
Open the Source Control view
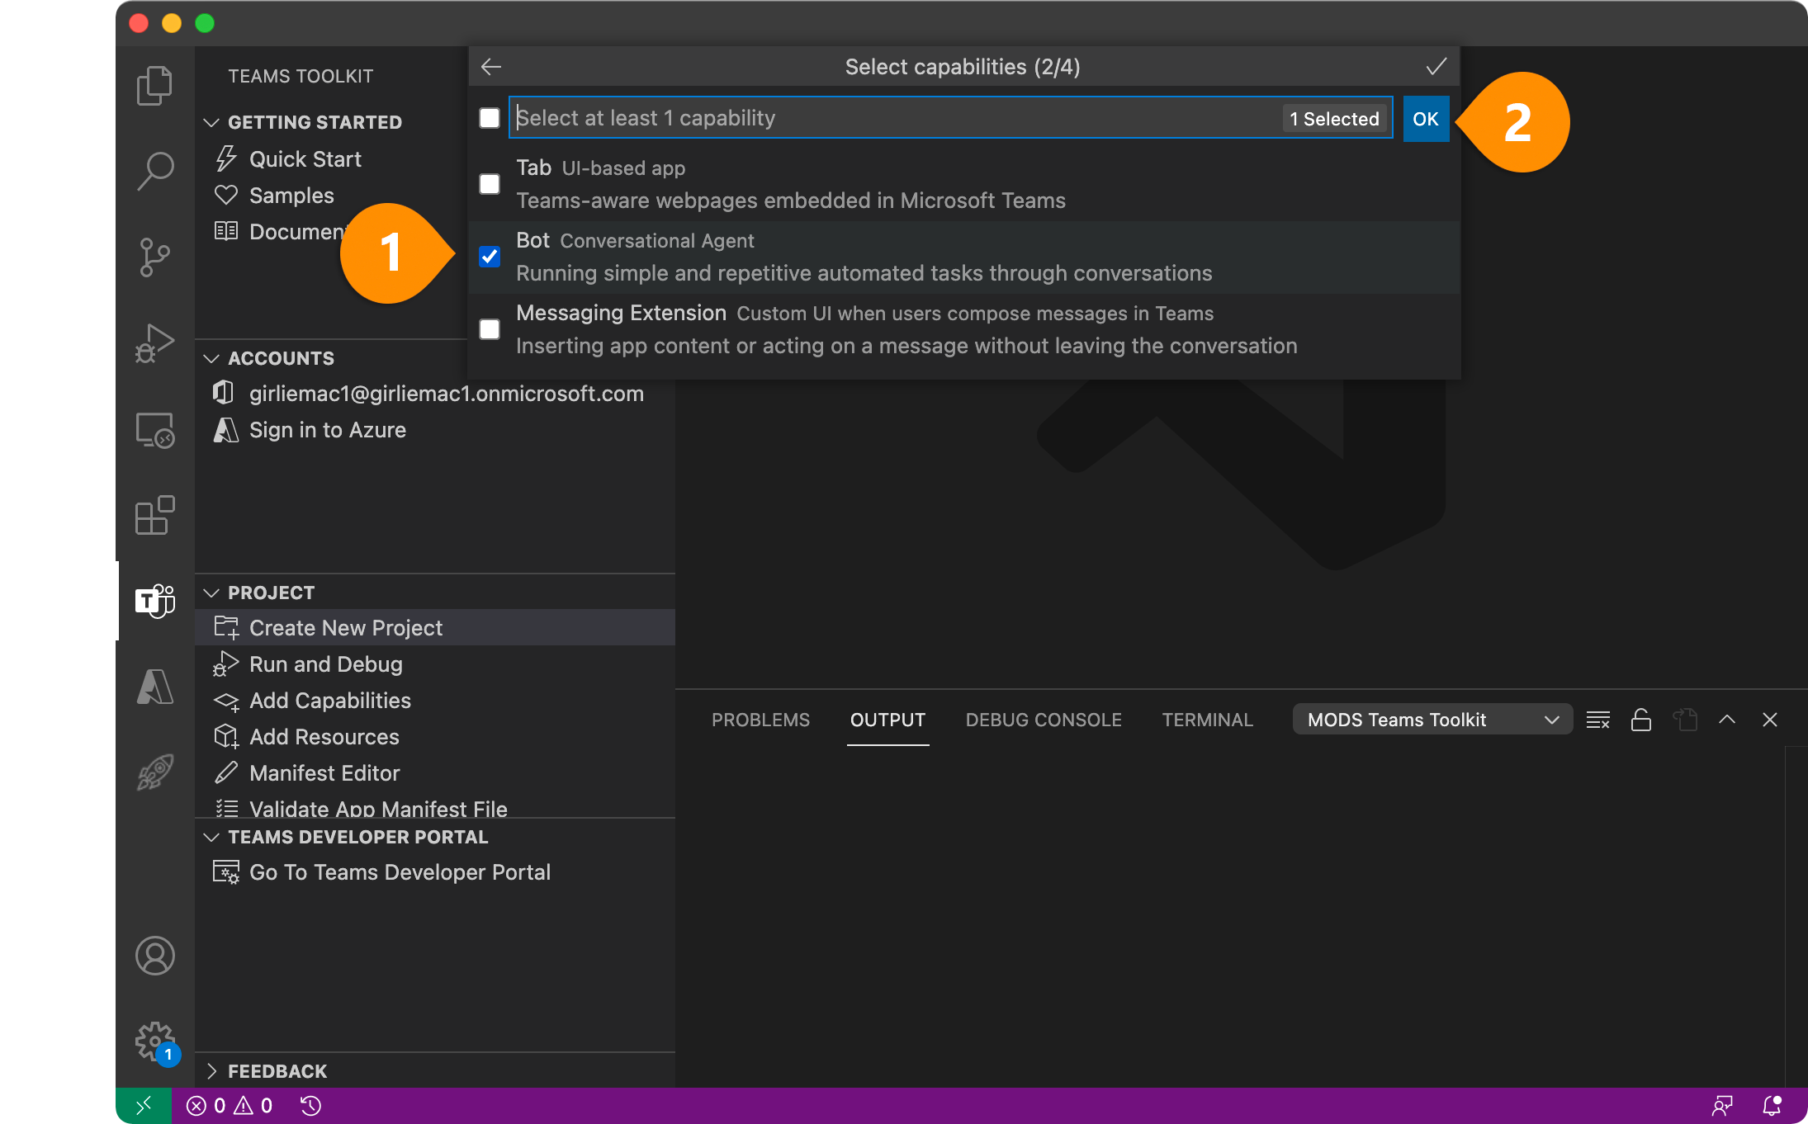click(154, 256)
